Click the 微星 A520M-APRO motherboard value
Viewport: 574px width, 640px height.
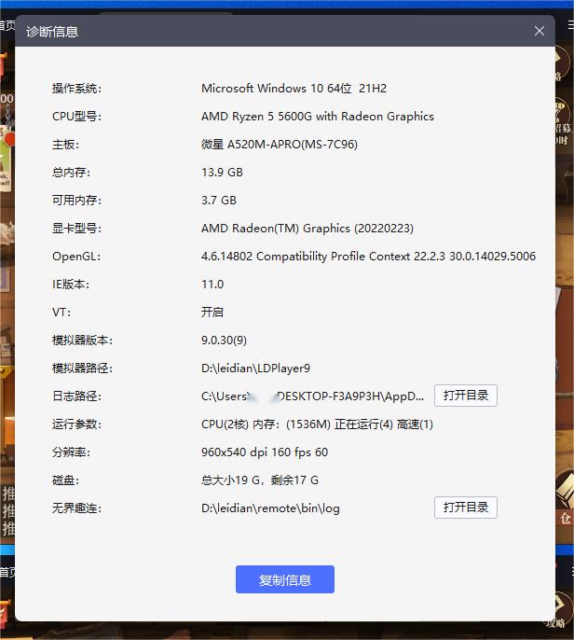click(x=279, y=145)
